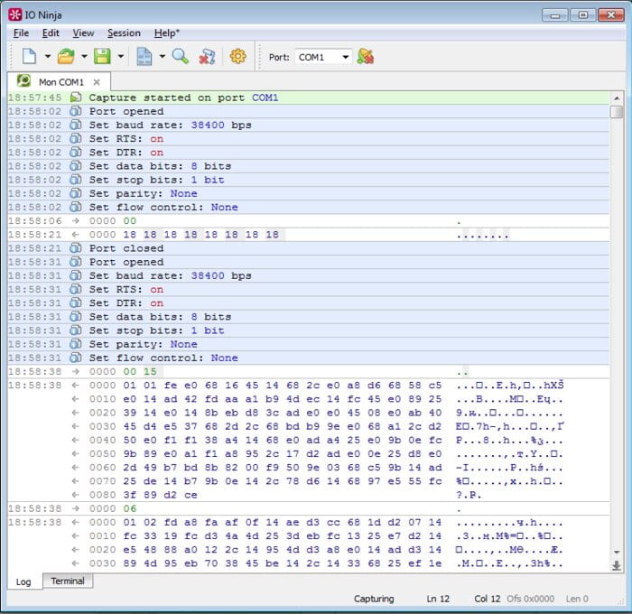632x614 pixels.
Task: Select transmitted bytes '00 15' line
Action: click(309, 372)
